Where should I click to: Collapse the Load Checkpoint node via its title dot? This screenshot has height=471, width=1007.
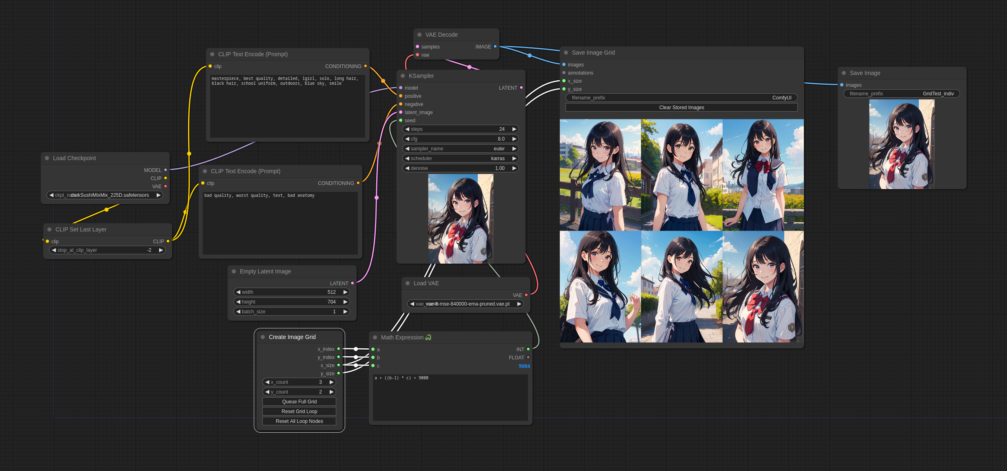click(47, 158)
